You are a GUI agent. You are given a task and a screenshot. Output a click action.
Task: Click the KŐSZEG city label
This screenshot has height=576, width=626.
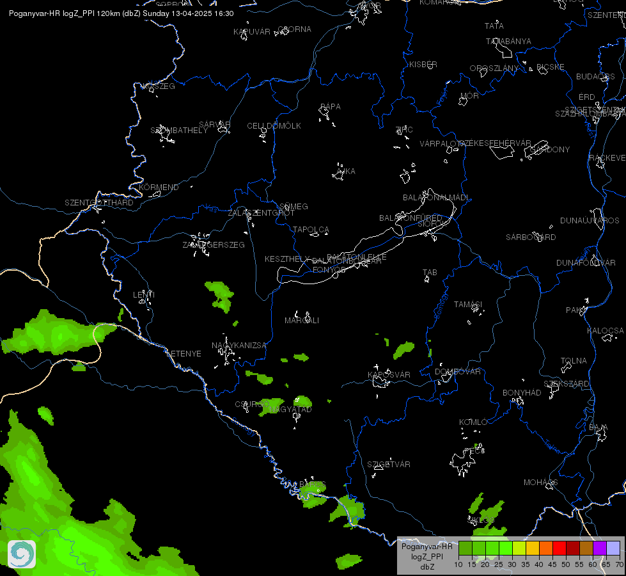pos(159,86)
